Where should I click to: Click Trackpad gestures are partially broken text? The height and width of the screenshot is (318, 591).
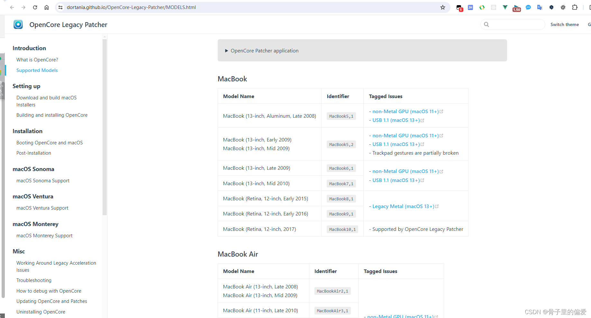[415, 153]
